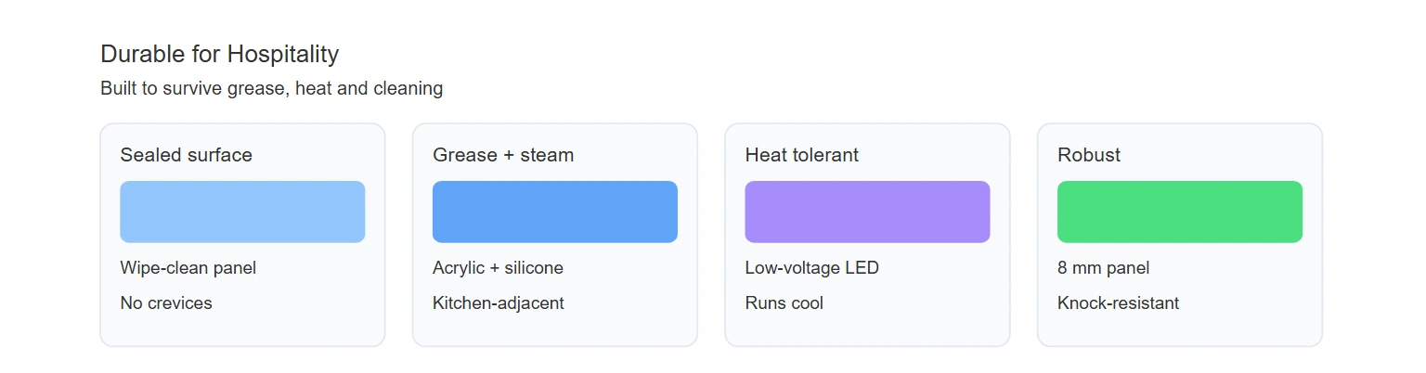
Task: Click the light blue Sealed surface swatch
Action: pyautogui.click(x=242, y=212)
